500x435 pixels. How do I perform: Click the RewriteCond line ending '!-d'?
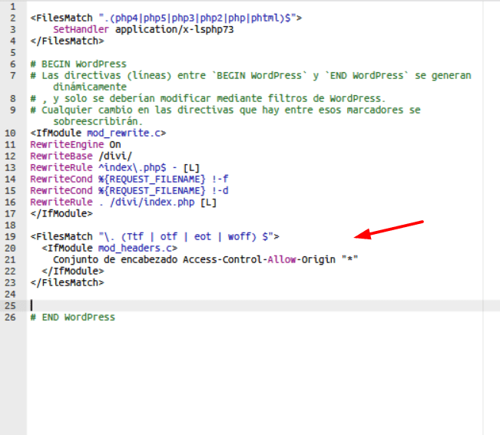point(129,190)
